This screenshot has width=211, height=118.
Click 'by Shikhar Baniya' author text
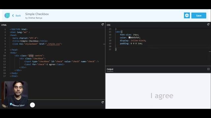tap(34, 18)
